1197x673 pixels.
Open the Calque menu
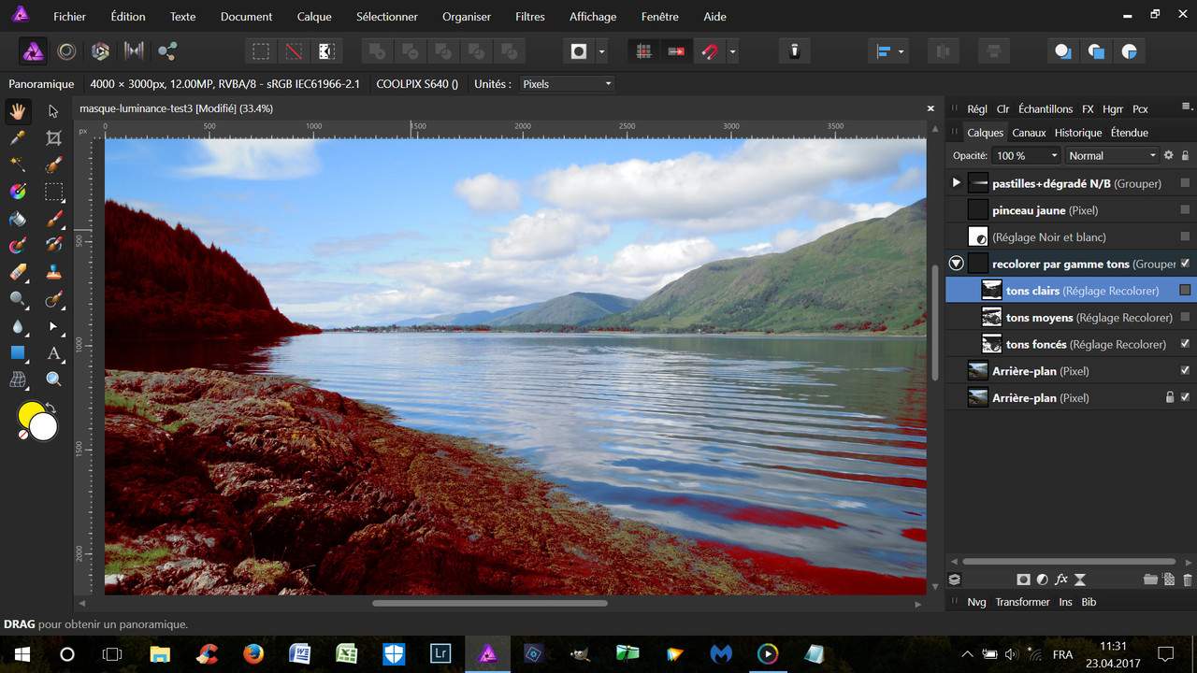314,17
